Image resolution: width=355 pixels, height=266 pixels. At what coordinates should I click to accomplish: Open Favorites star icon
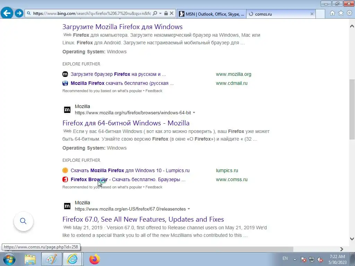coord(341,13)
